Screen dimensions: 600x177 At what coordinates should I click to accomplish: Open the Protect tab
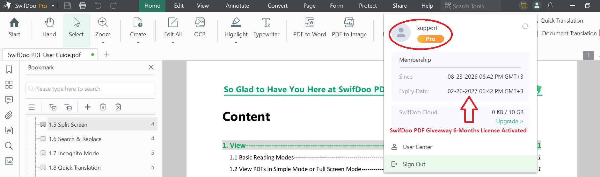point(368,6)
